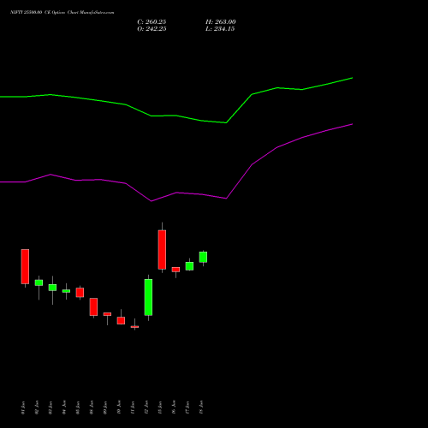Select the high value H: 263.00

click(221, 22)
